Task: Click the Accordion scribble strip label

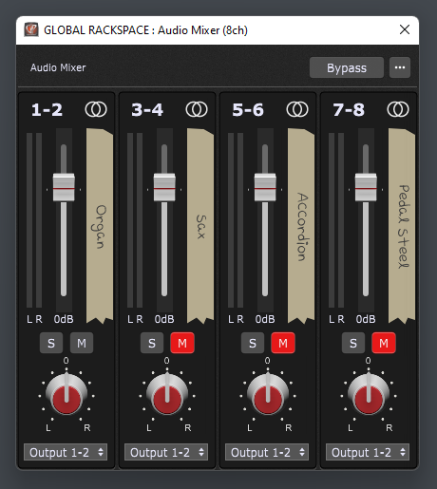Action: pos(301,226)
